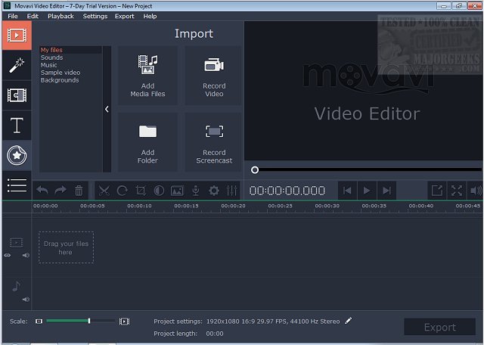
Task: Open the Transitions tab icon
Action: coord(17,95)
